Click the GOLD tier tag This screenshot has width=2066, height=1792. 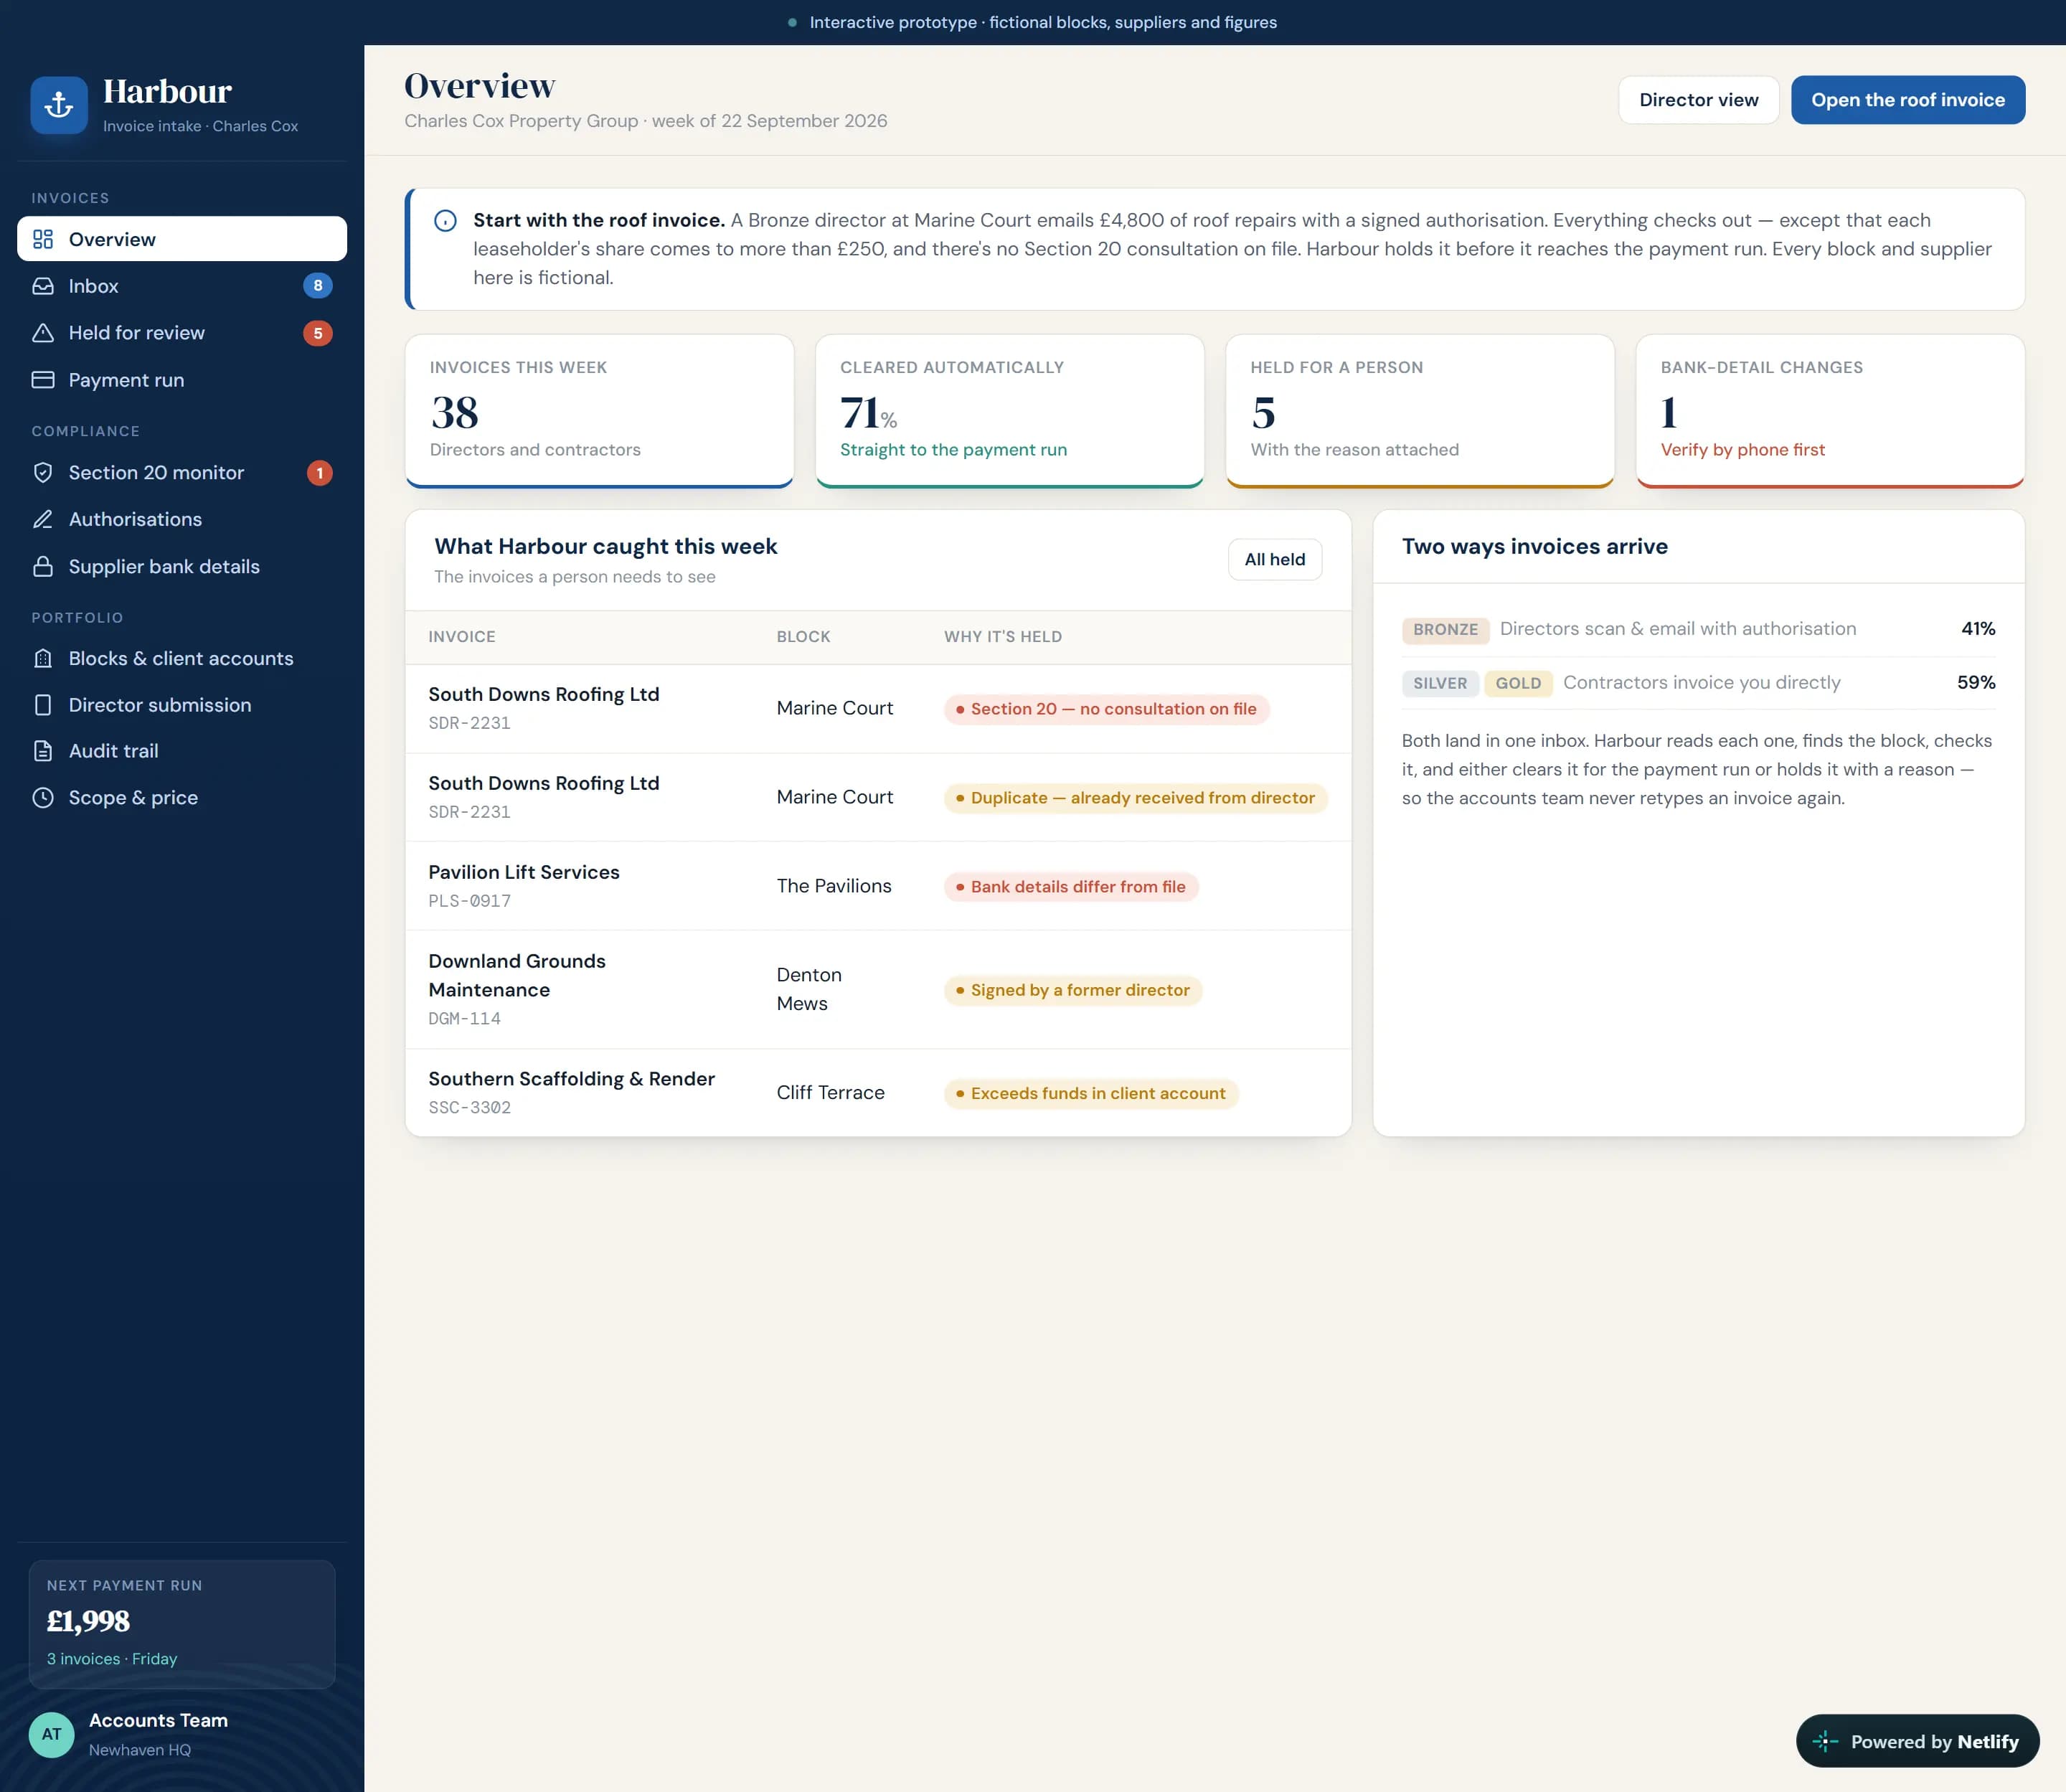[x=1518, y=684]
